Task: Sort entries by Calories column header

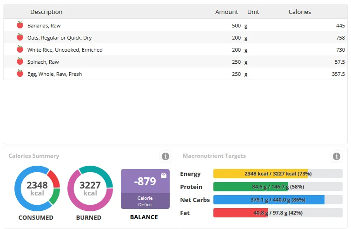Action: click(300, 12)
